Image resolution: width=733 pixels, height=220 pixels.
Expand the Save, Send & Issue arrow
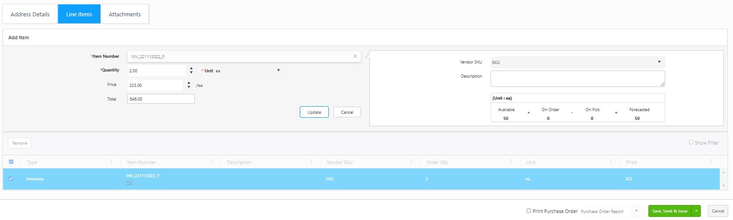(x=696, y=211)
